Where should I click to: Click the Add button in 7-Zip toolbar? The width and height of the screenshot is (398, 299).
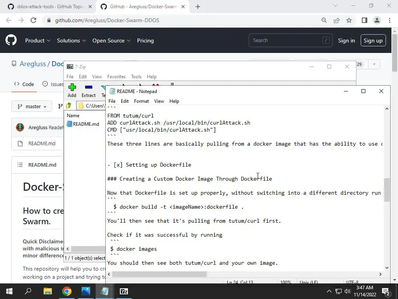point(72,90)
